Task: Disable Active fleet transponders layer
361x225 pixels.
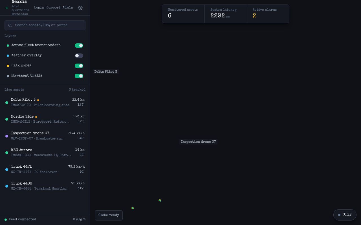Action: click(x=79, y=46)
